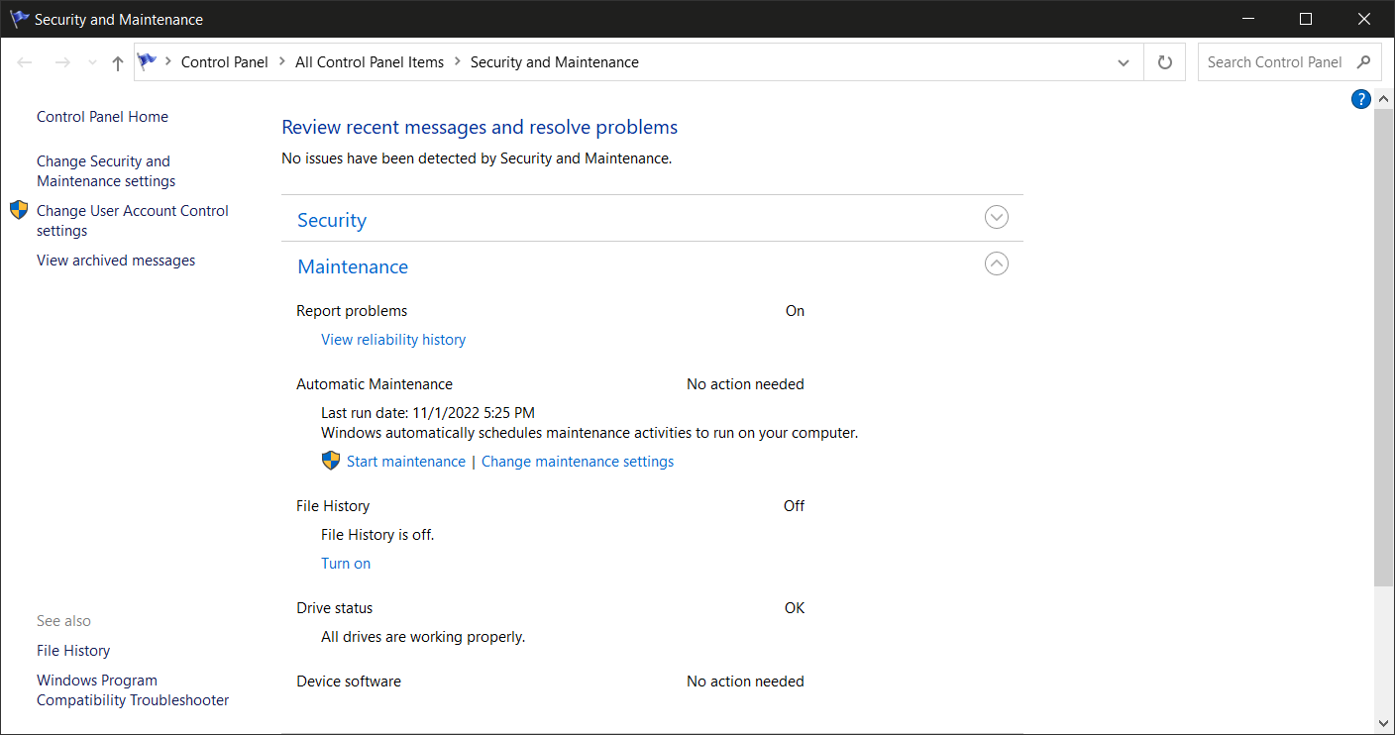Click the vertical scrollbar thumb
The width and height of the screenshot is (1395, 735).
[x=1384, y=347]
